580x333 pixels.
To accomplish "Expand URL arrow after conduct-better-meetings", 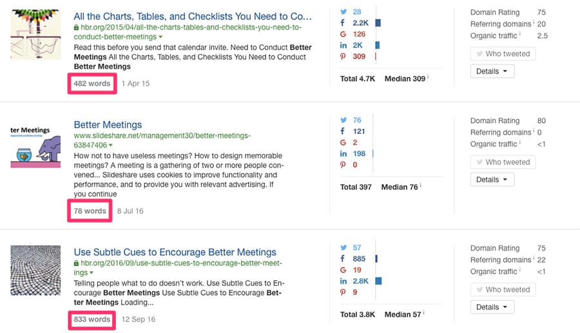I will pyautogui.click(x=160, y=37).
